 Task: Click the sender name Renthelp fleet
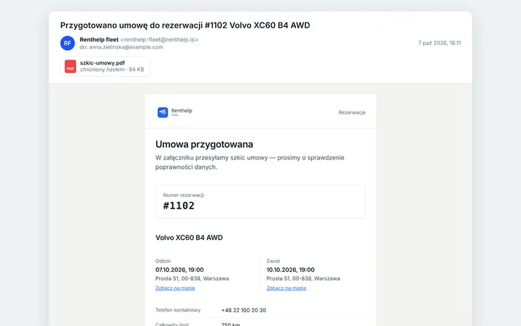coord(99,40)
